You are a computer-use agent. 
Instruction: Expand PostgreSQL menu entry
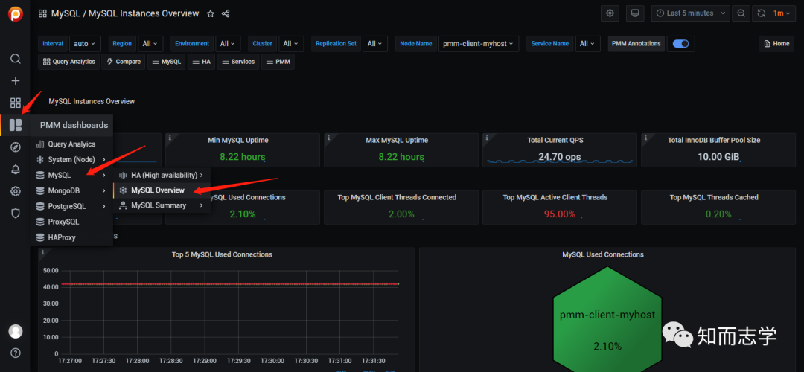tap(71, 207)
